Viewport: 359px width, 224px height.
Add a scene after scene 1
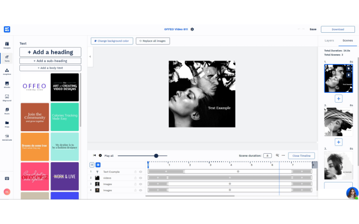coord(338,99)
